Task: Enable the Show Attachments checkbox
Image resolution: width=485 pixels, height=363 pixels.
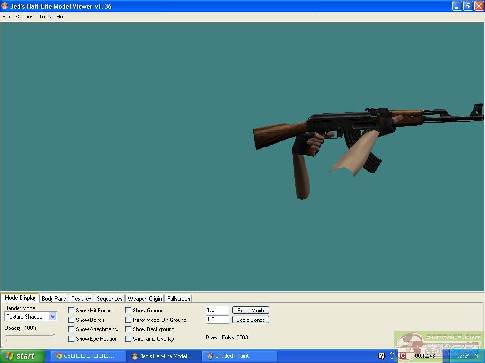Action: pyautogui.click(x=71, y=329)
